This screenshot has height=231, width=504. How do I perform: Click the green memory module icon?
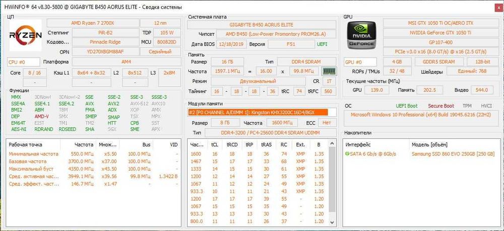tap(329, 71)
